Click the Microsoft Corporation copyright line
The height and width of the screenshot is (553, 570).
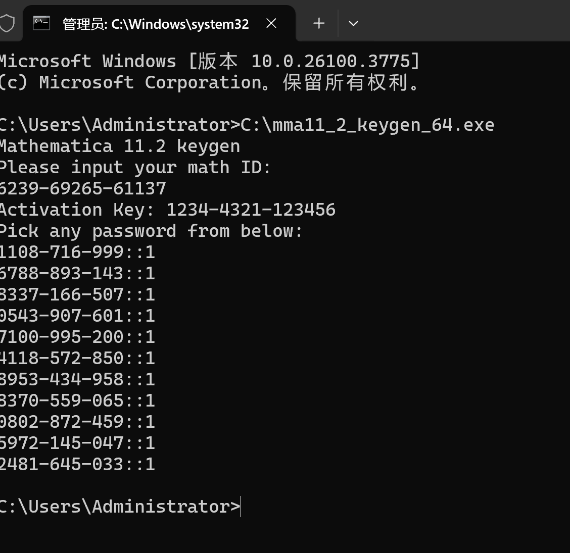(x=209, y=83)
